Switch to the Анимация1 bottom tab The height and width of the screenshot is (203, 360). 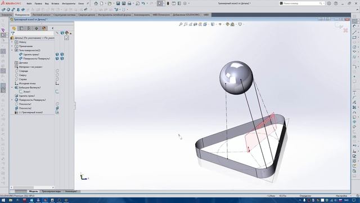(x=71, y=191)
